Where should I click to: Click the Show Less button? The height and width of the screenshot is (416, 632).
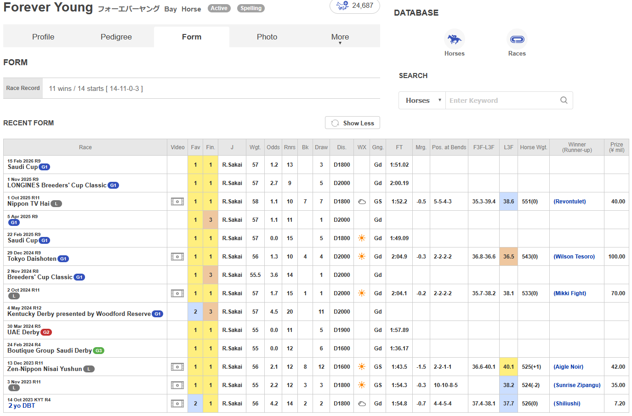353,123
